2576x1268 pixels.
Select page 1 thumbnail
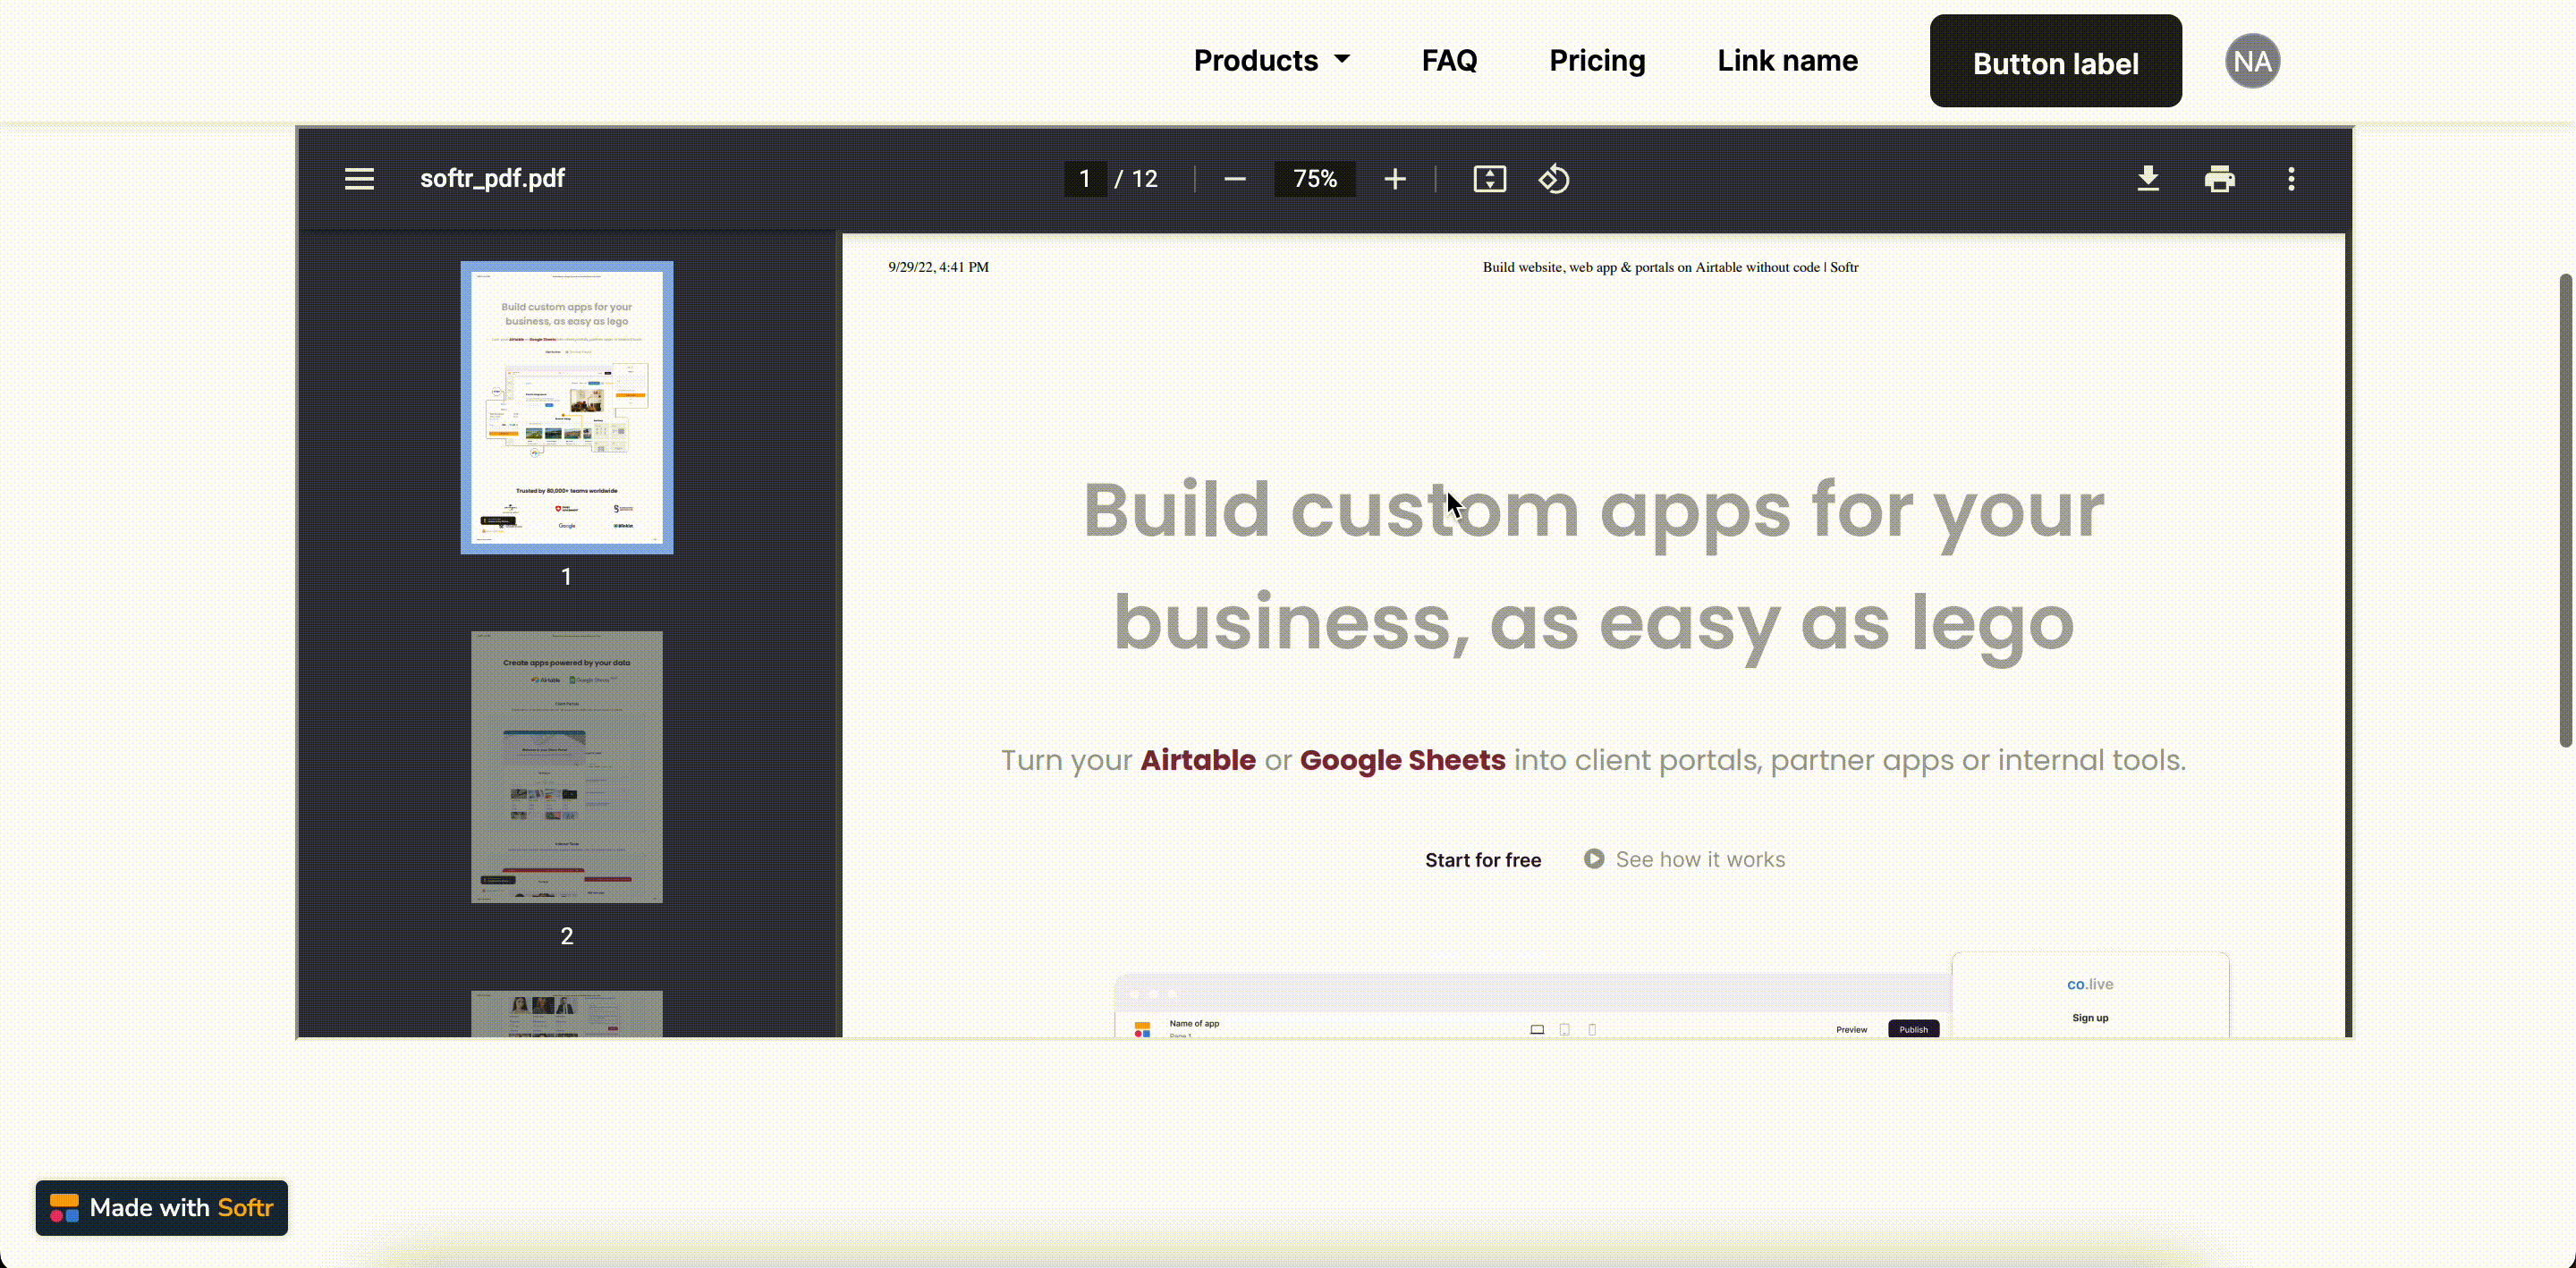click(567, 407)
